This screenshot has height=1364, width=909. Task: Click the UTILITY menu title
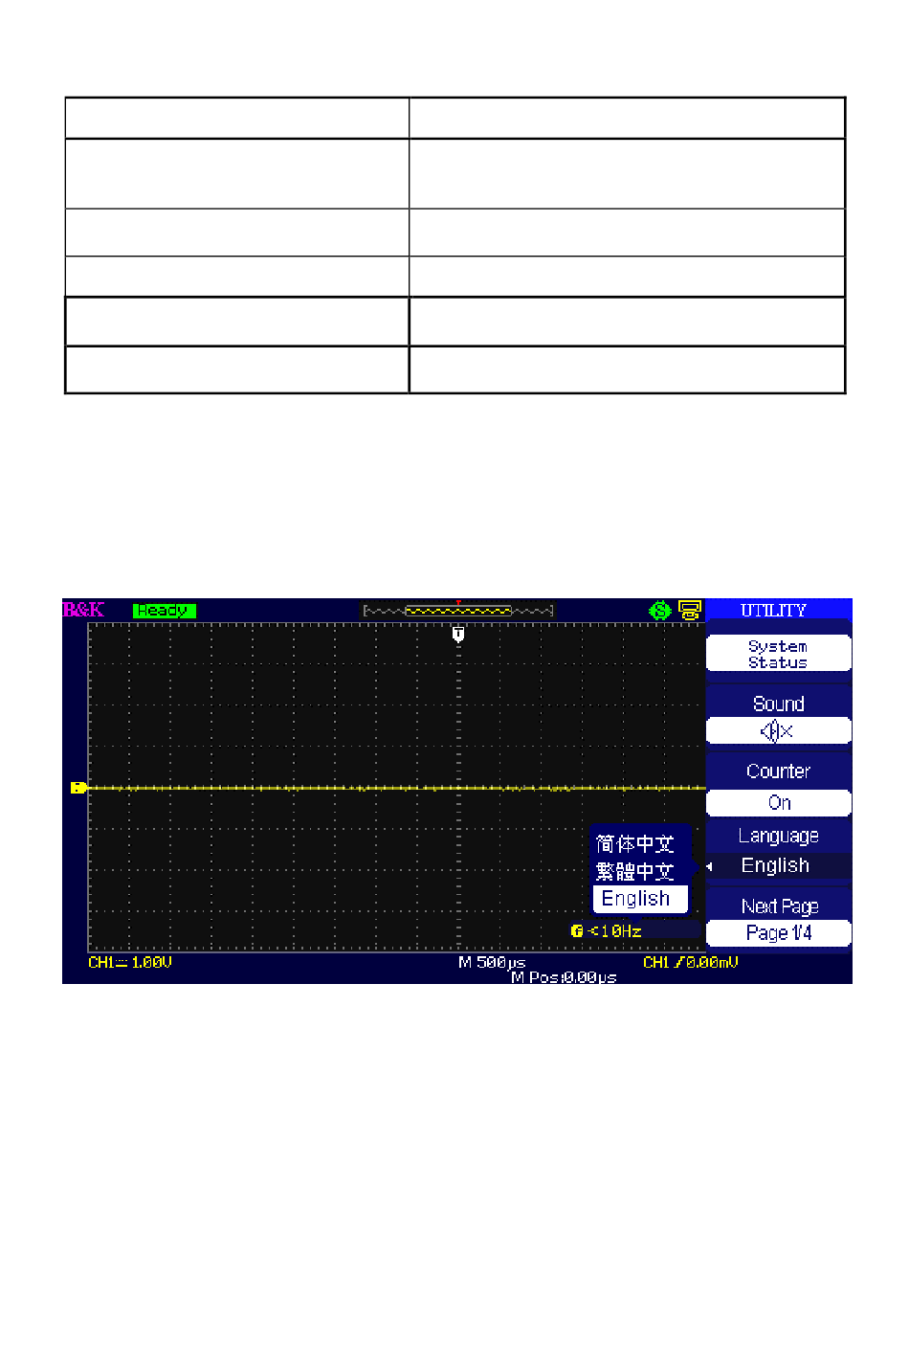pos(773,610)
